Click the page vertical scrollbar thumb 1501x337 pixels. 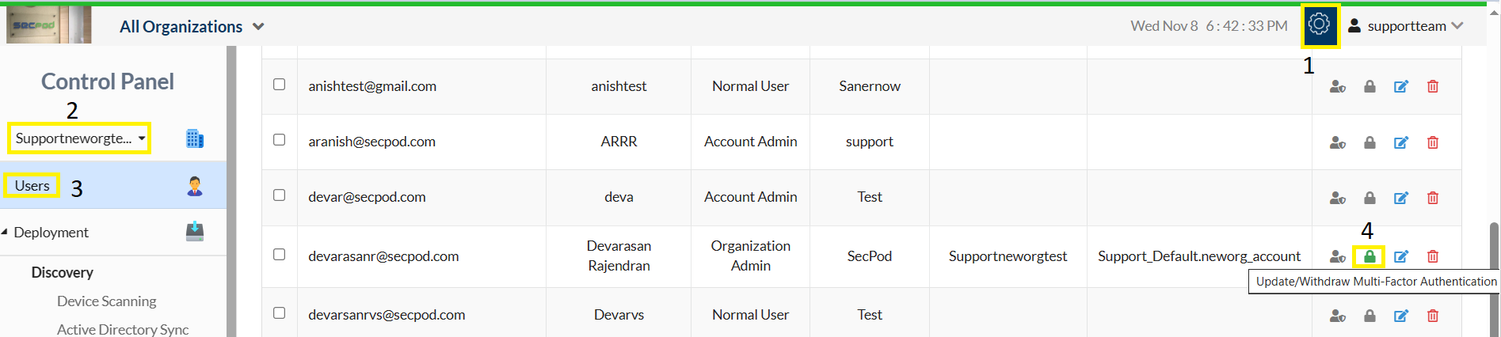coord(1495,277)
